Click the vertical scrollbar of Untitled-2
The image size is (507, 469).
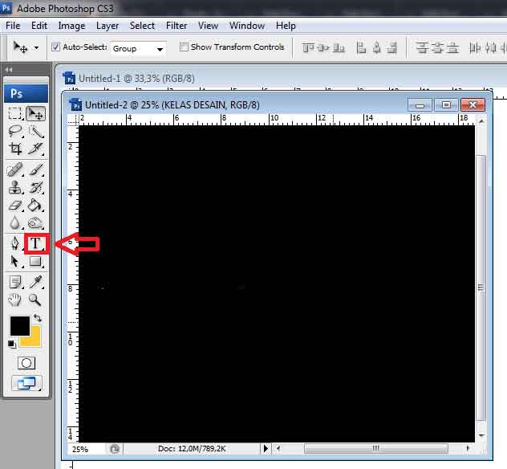[481, 288]
